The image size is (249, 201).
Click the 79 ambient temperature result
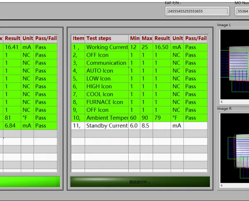tap(162, 118)
